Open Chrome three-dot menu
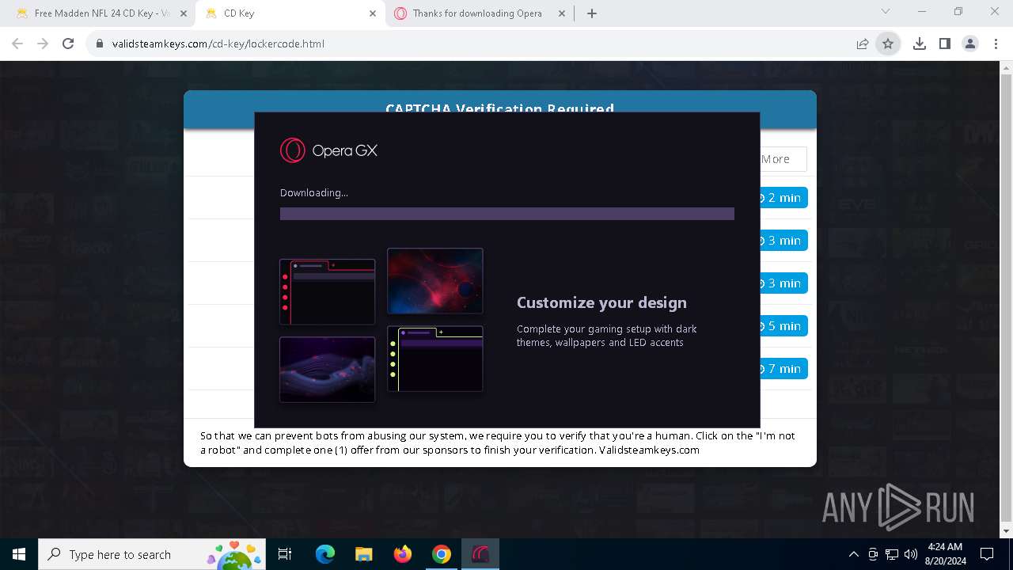 (996, 44)
